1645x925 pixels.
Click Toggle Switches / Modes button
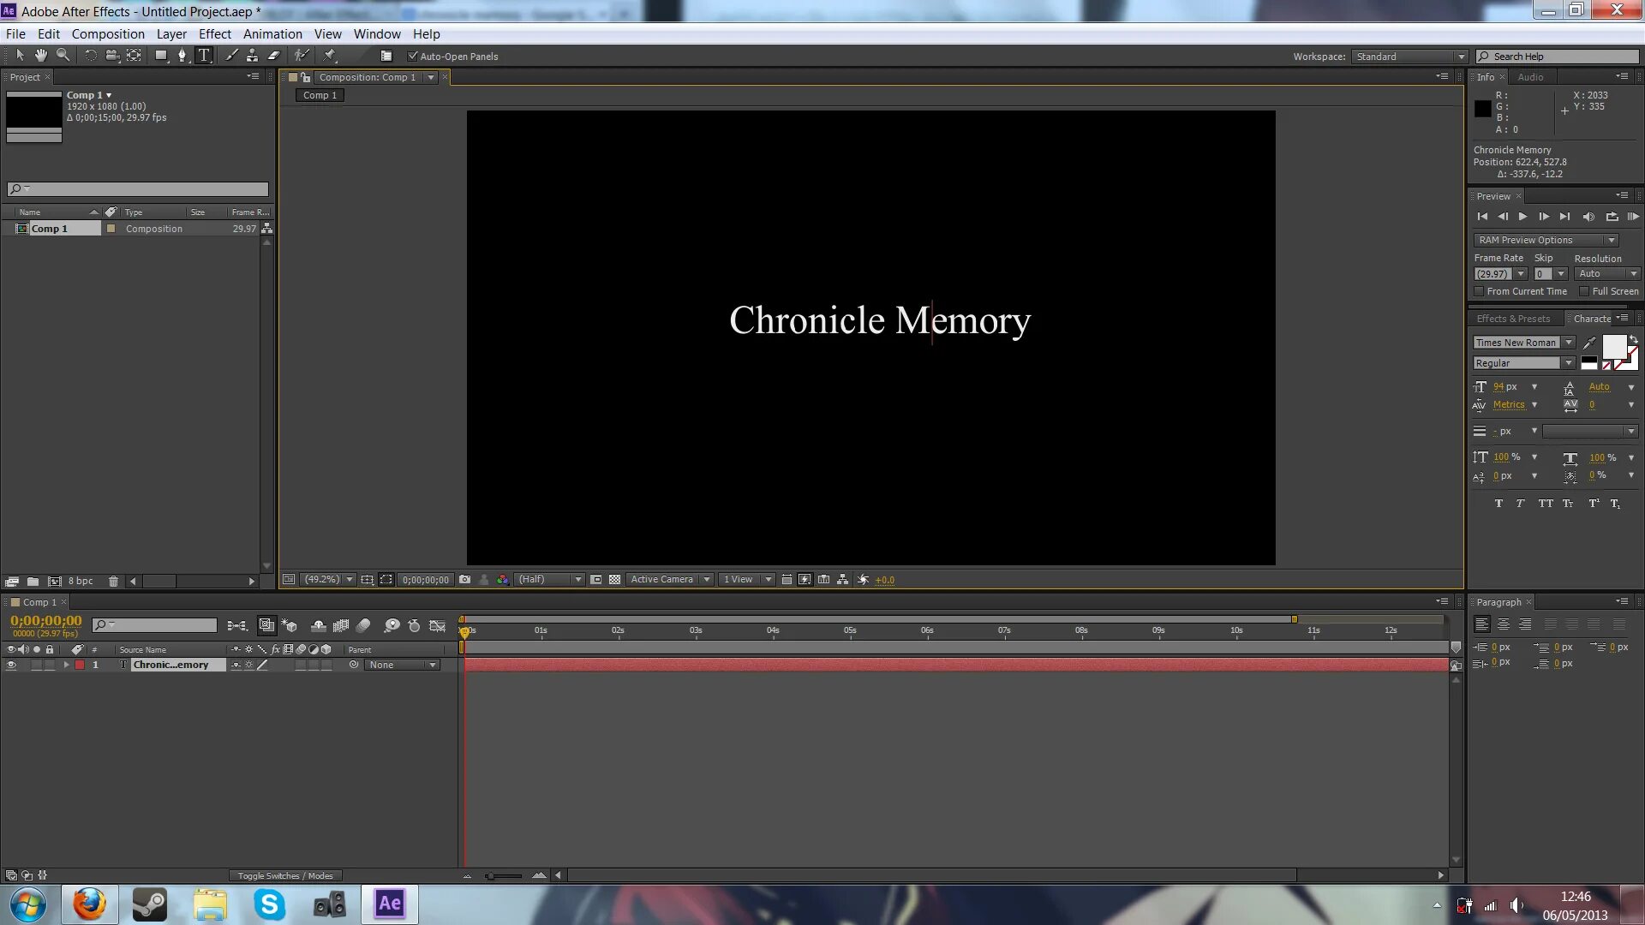(x=284, y=876)
